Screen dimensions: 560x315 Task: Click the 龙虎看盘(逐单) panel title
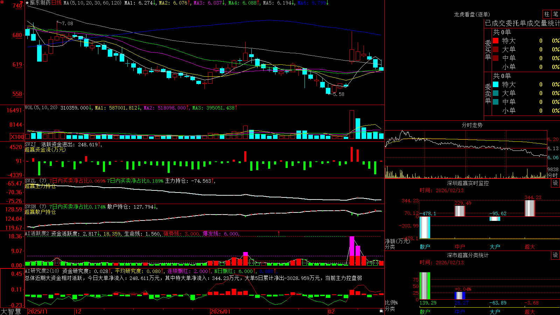472,14
